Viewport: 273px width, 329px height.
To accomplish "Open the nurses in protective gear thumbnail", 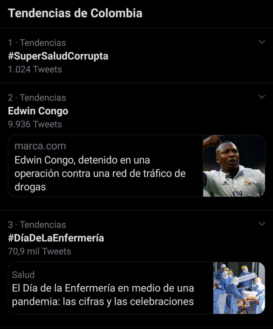I will point(239,288).
